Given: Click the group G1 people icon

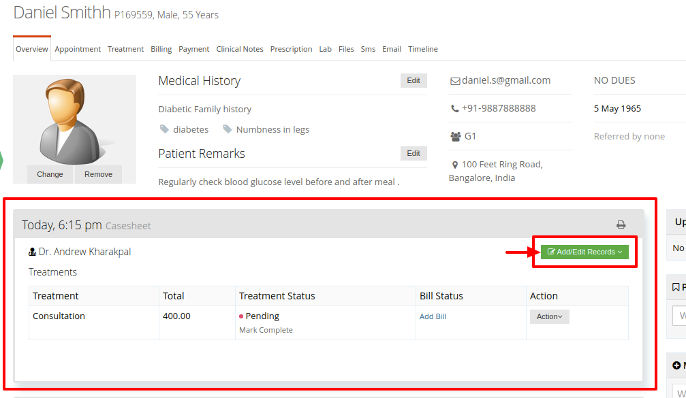Looking at the screenshot, I should tap(456, 137).
